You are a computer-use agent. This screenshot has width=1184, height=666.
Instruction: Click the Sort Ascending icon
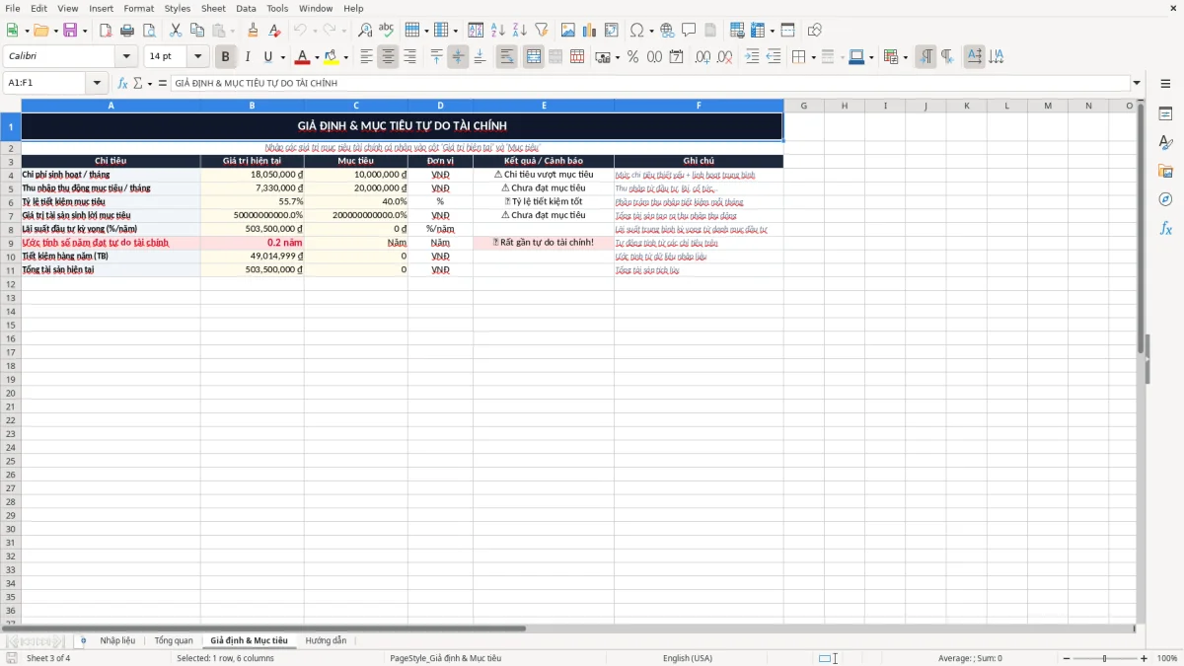click(x=497, y=31)
